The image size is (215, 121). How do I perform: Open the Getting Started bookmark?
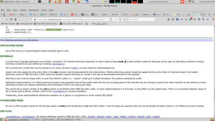pos(25,24)
